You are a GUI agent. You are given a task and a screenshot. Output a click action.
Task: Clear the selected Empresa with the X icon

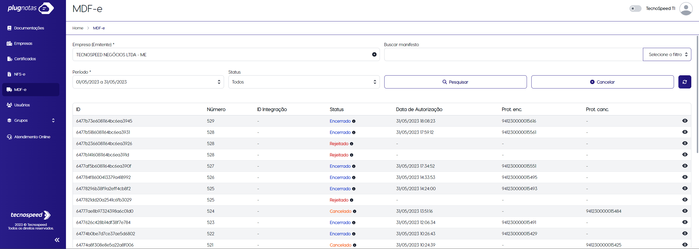pos(374,54)
